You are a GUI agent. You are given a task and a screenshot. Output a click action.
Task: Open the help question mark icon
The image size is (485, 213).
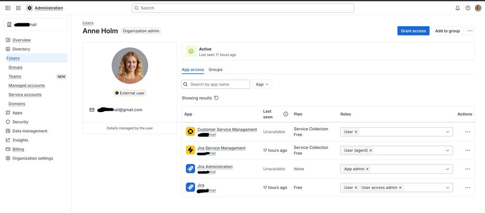[x=468, y=8]
